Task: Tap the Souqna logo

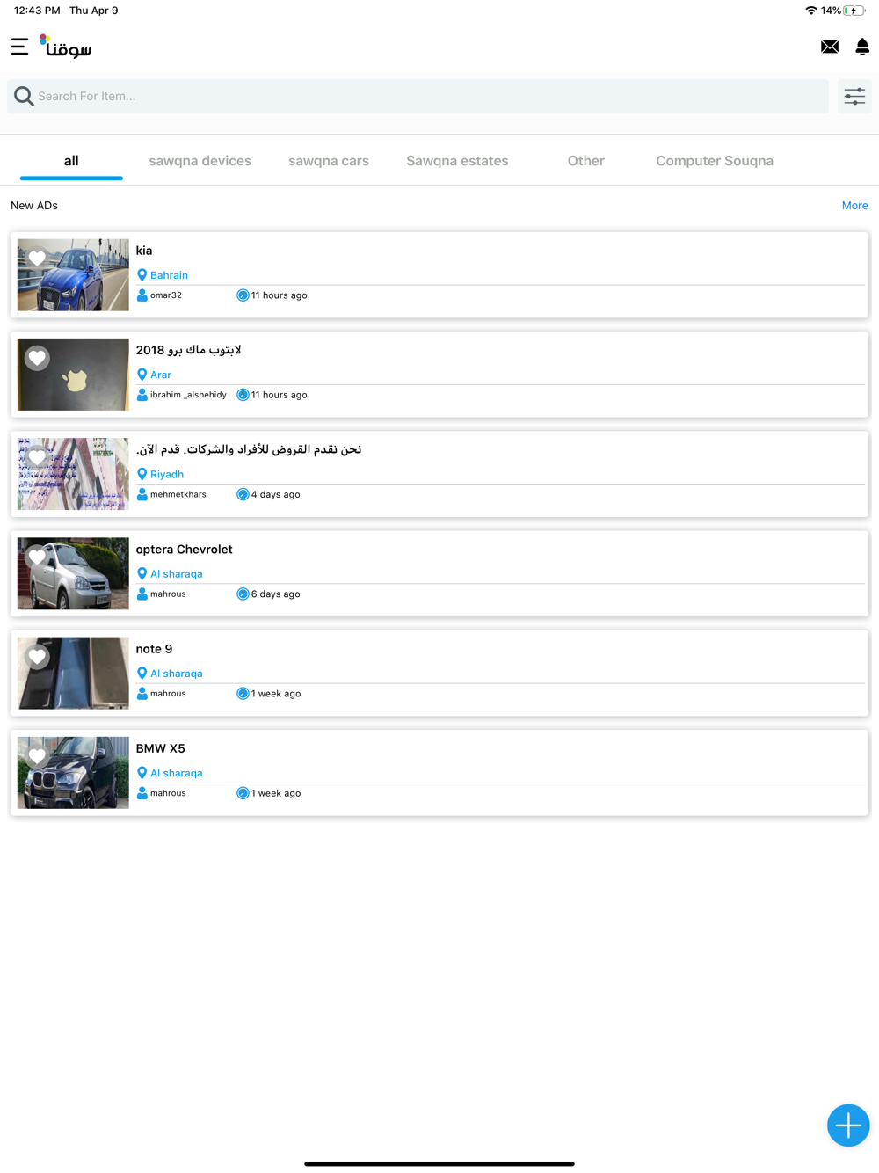Action: (x=66, y=47)
